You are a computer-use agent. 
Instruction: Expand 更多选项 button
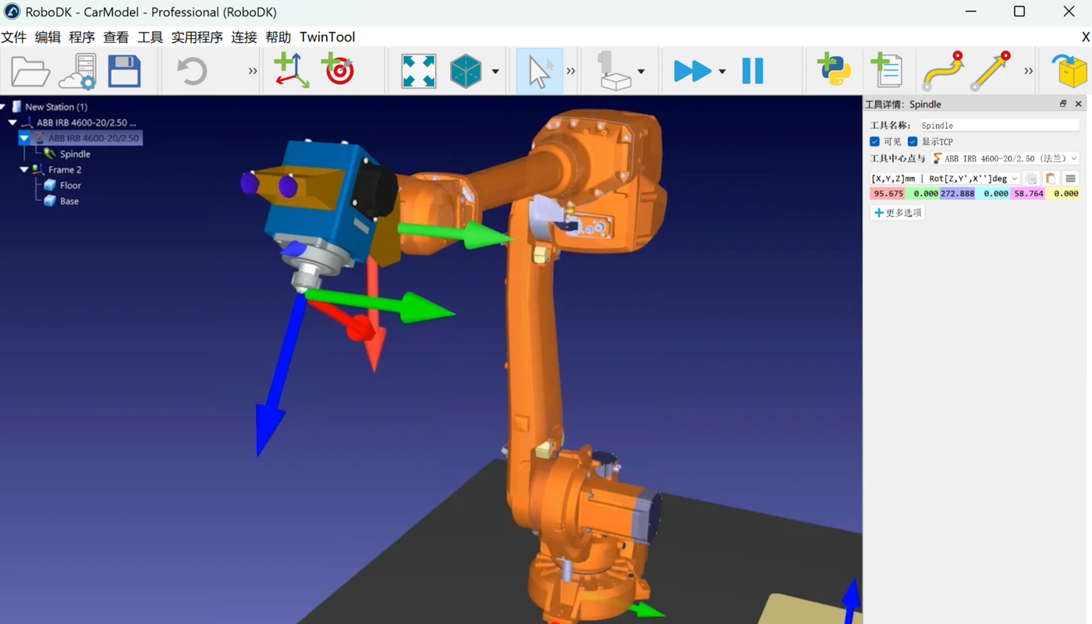pyautogui.click(x=898, y=213)
